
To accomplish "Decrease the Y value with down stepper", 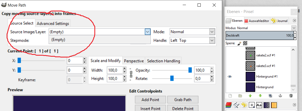I will point(85,72).
